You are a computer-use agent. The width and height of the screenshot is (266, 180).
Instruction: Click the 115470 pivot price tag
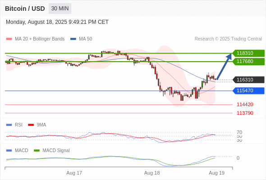click(248, 90)
